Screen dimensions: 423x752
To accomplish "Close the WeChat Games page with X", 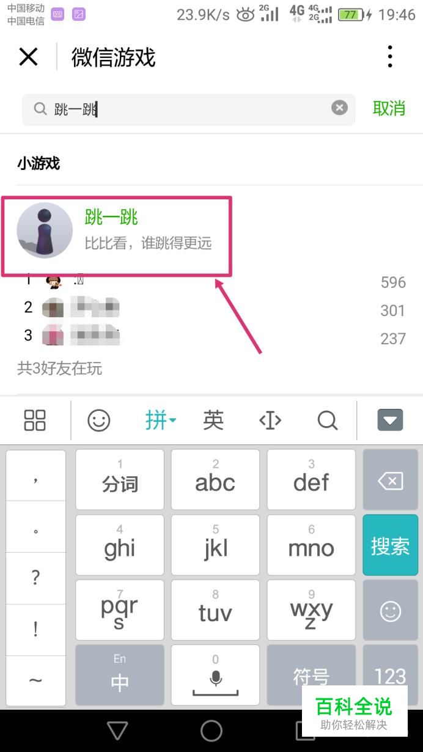I will (28, 57).
